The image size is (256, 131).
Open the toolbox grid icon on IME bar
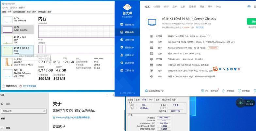click(239, 69)
